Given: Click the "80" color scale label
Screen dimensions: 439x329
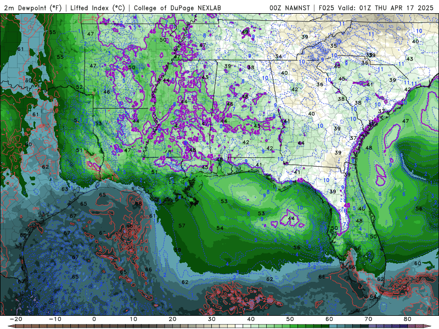Looking at the screenshot, I should [x=408, y=319].
